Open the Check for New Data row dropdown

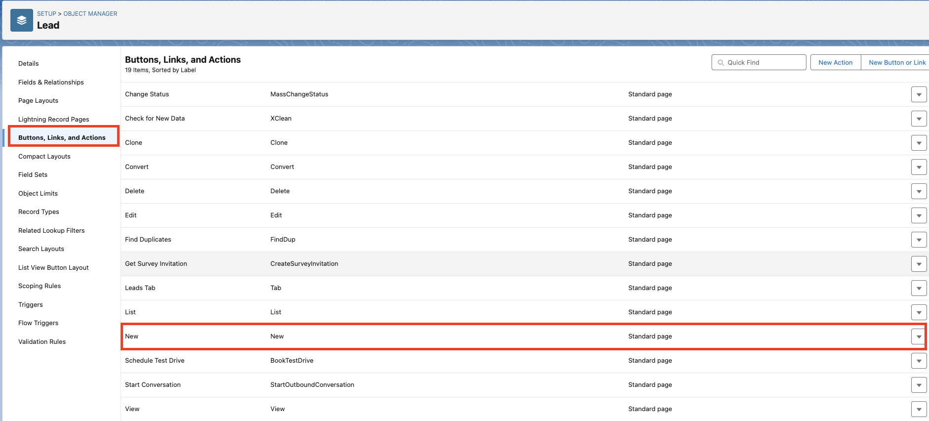[919, 119]
